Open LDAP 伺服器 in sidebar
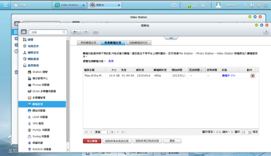 pos(38,117)
